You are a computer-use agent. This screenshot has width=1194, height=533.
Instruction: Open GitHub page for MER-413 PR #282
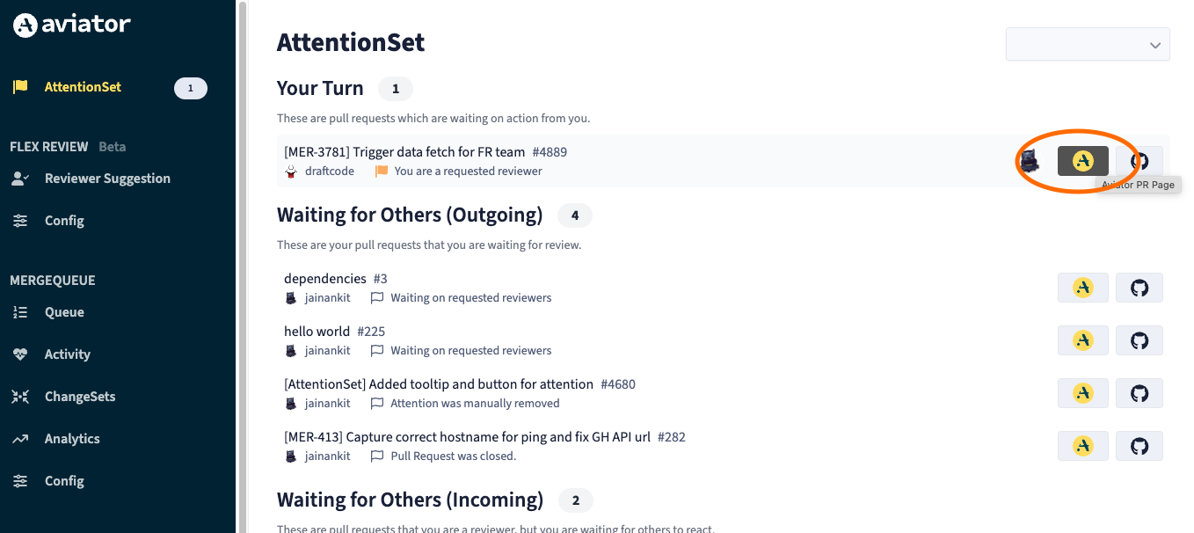[1139, 446]
